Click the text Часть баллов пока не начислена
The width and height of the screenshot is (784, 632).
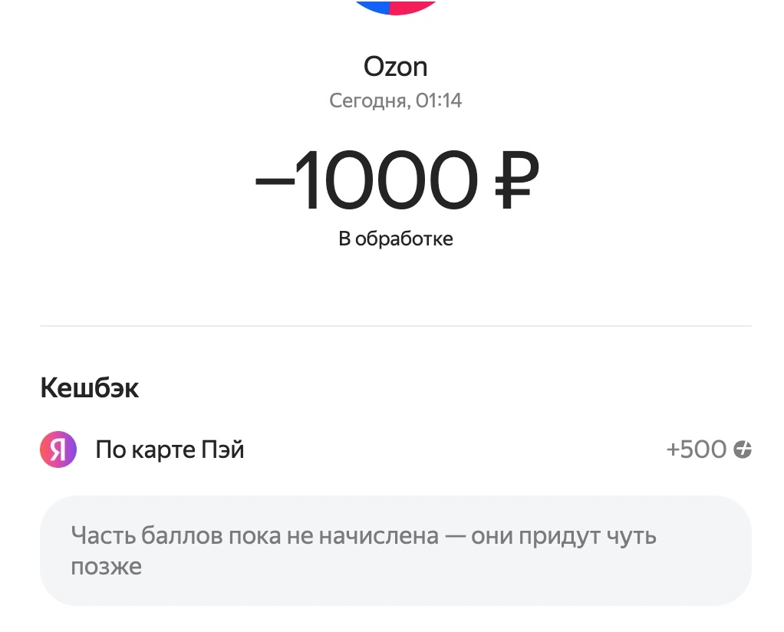pyautogui.click(x=255, y=535)
